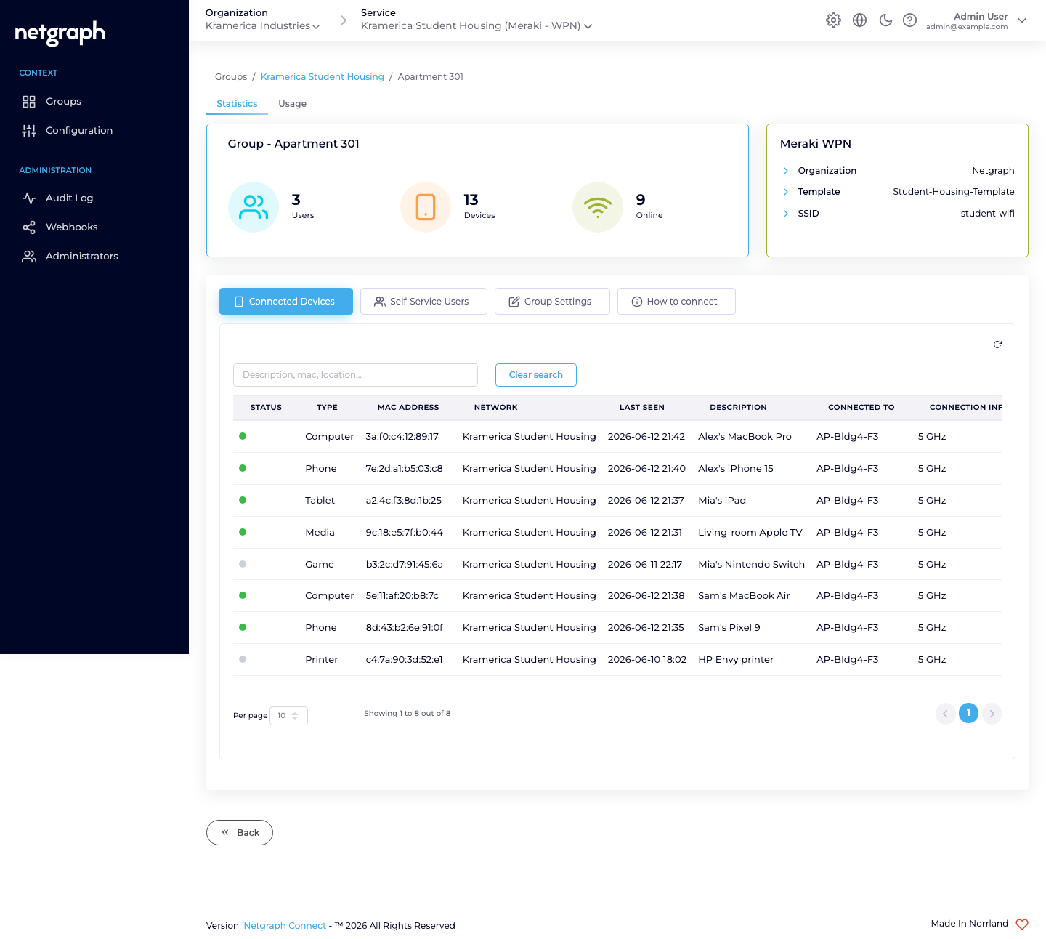This screenshot has height=939, width=1046.
Task: Open the Per page selector
Action: (x=288, y=716)
